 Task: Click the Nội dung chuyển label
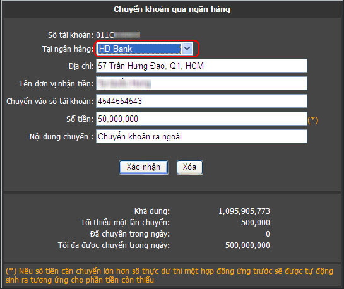pyautogui.click(x=61, y=137)
